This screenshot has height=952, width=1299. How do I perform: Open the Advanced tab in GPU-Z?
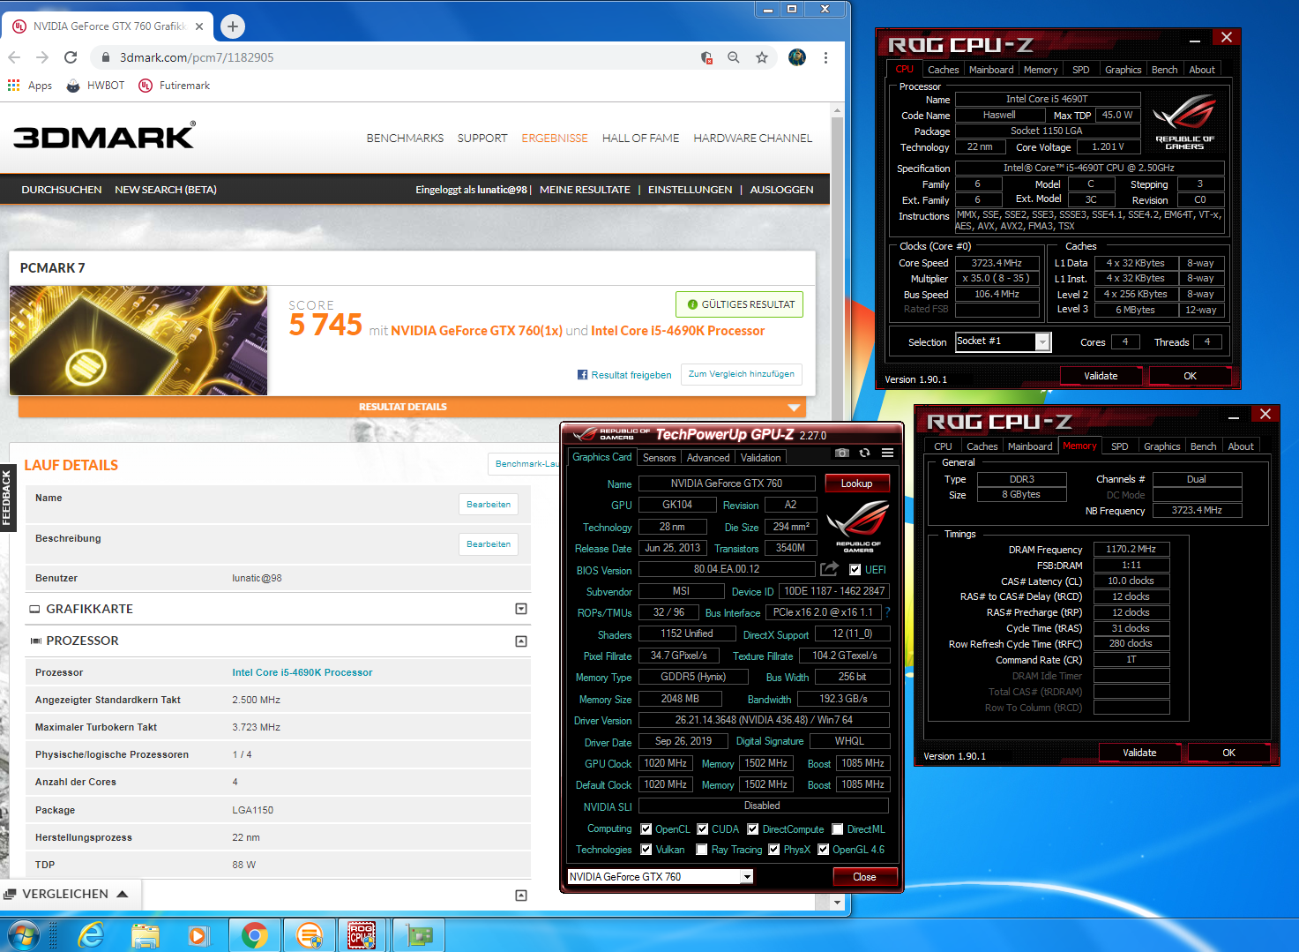708,458
